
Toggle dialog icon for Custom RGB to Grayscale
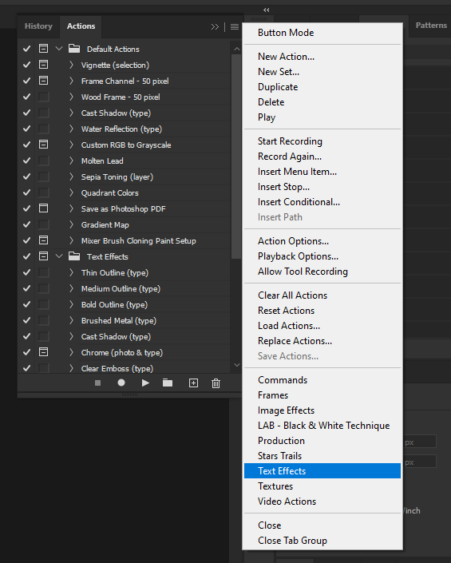(x=43, y=145)
